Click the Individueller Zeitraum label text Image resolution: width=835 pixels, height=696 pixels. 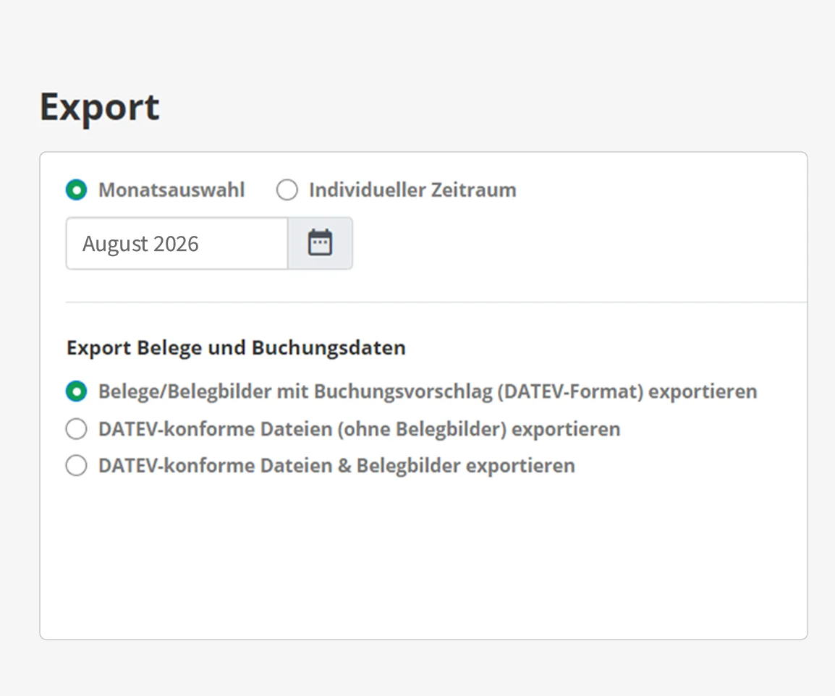pos(412,190)
